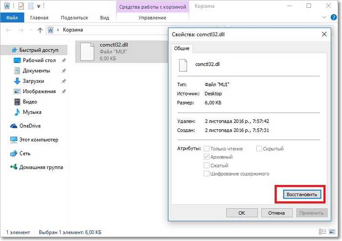The height and width of the screenshot is (241, 342).
Task: Click the Properties quick access icon
Action: pyautogui.click(x=21, y=6)
